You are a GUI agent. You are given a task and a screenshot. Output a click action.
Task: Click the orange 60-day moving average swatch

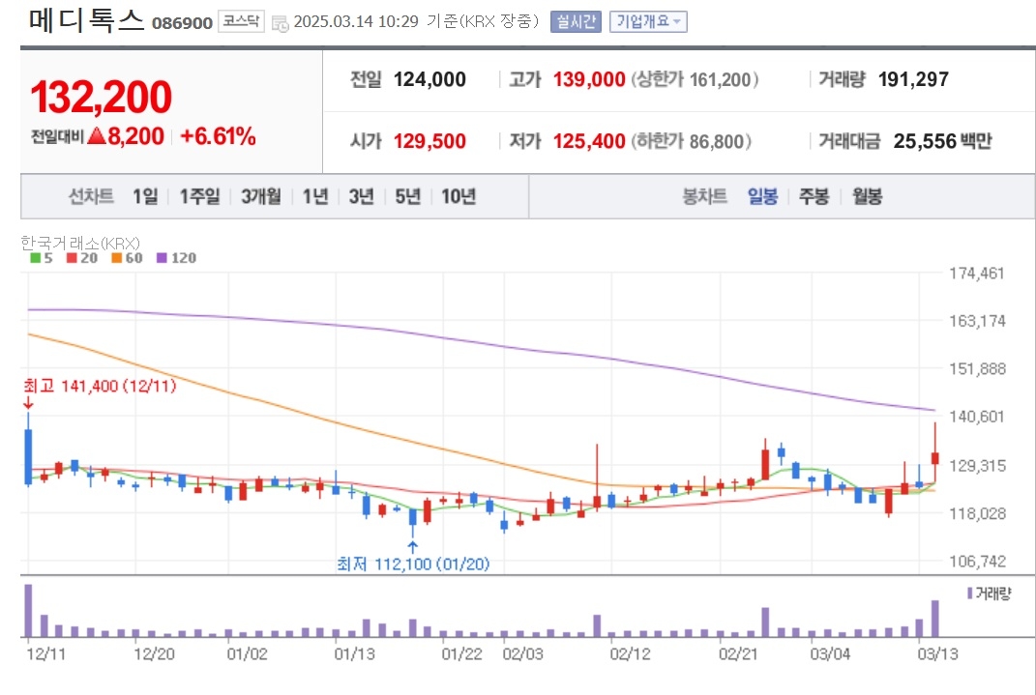(x=116, y=258)
